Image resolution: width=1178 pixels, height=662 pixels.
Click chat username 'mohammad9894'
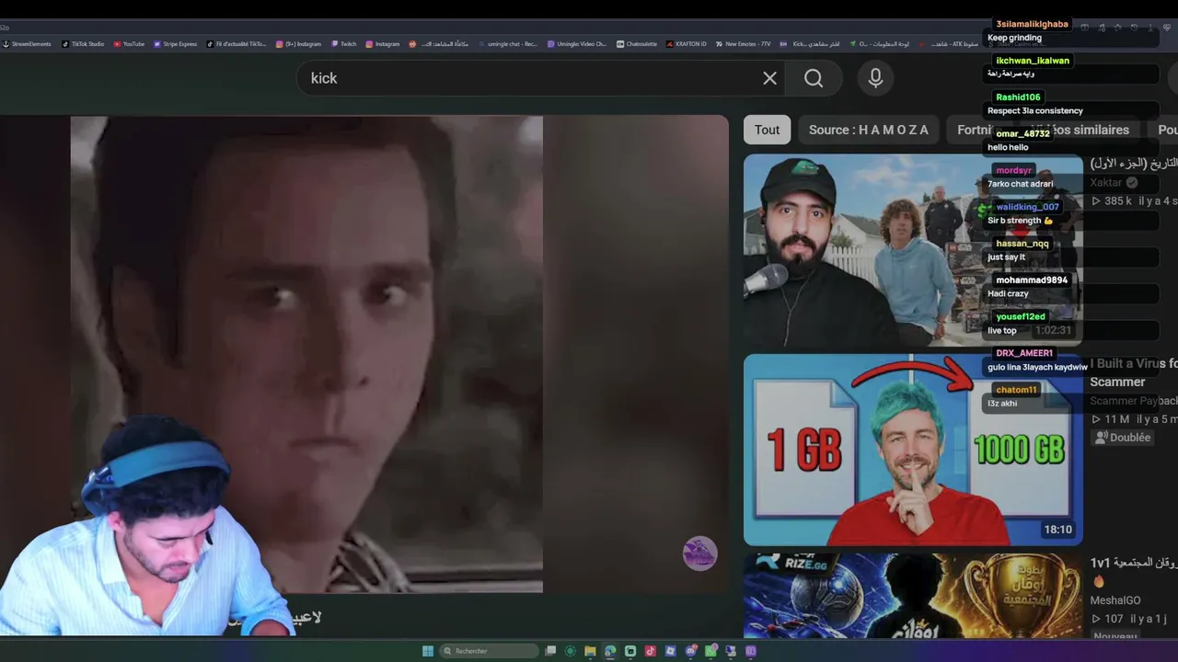point(1032,280)
